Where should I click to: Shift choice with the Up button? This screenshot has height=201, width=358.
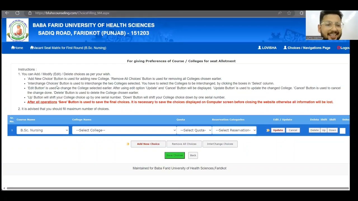point(324,130)
